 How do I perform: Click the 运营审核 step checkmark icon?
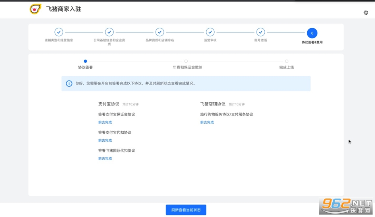click(x=210, y=32)
